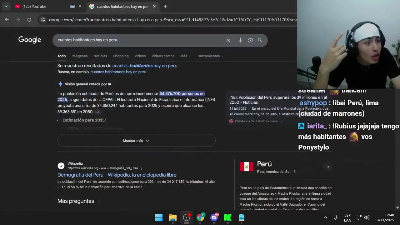Click the page scrollbar down arrow
This screenshot has width=400, height=225.
(397, 207)
